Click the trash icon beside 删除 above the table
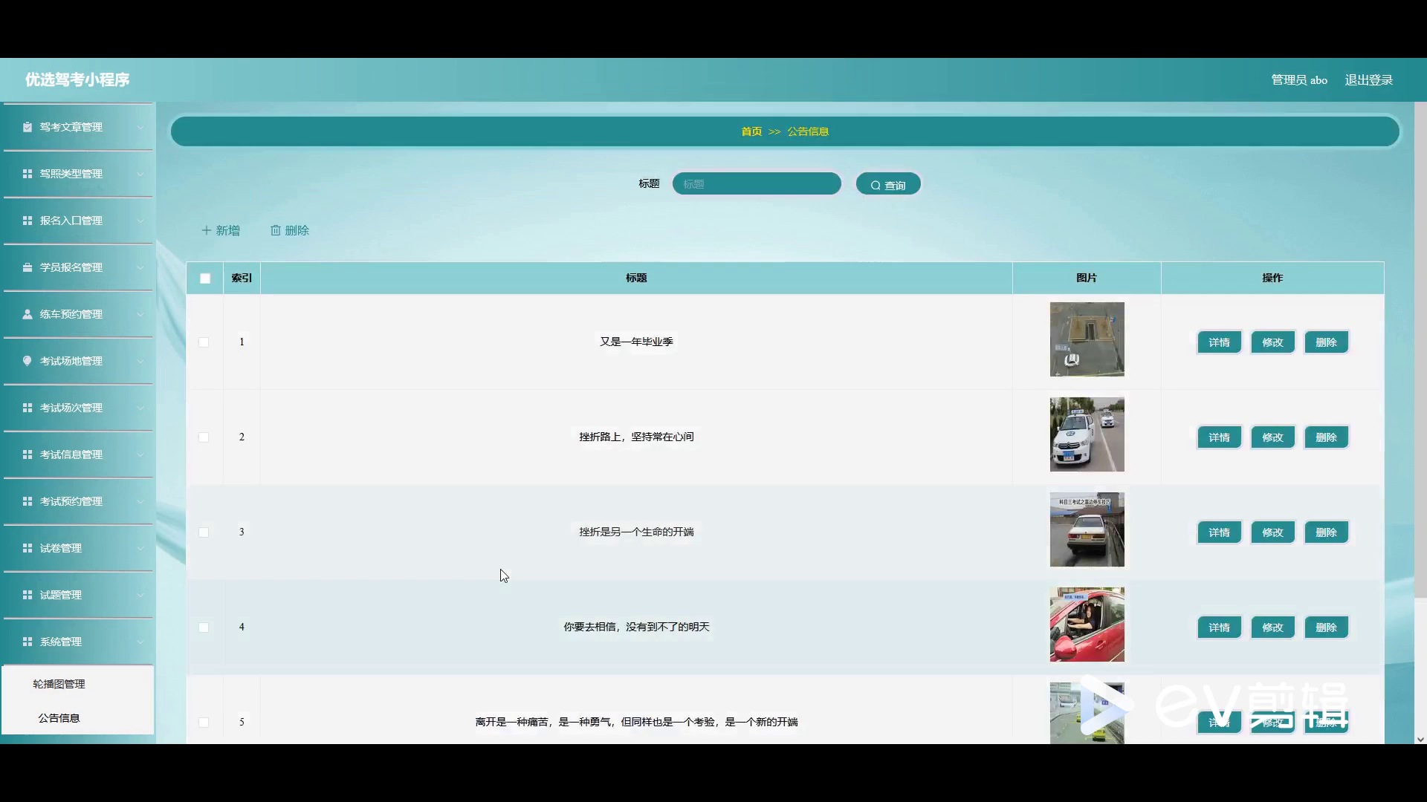 point(276,230)
